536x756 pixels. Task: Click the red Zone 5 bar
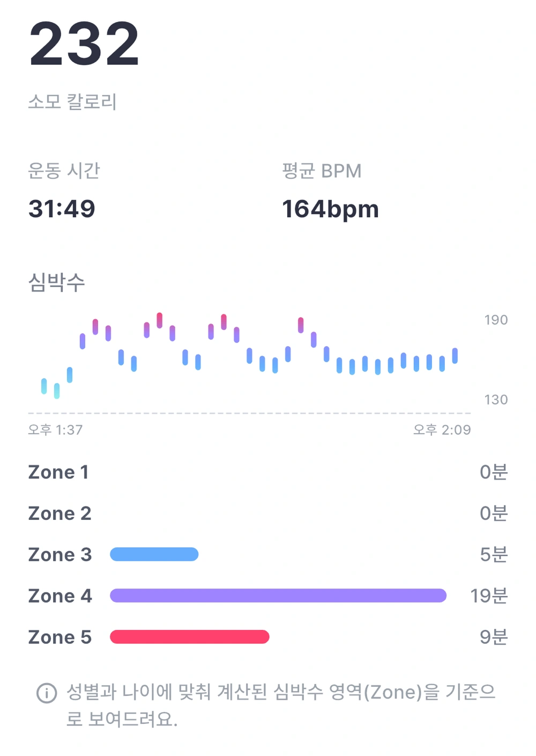coord(189,637)
